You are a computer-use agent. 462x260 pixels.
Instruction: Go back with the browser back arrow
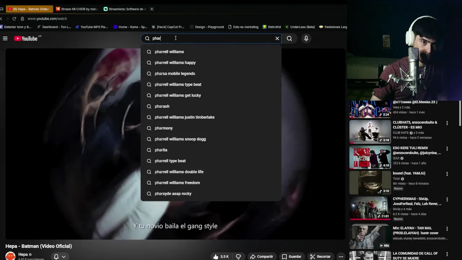(1, 18)
